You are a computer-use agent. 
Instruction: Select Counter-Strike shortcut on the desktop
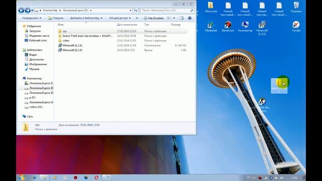coord(262,105)
